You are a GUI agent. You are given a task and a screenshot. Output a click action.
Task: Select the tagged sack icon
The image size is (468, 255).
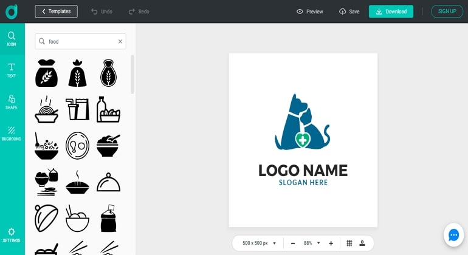point(108,219)
